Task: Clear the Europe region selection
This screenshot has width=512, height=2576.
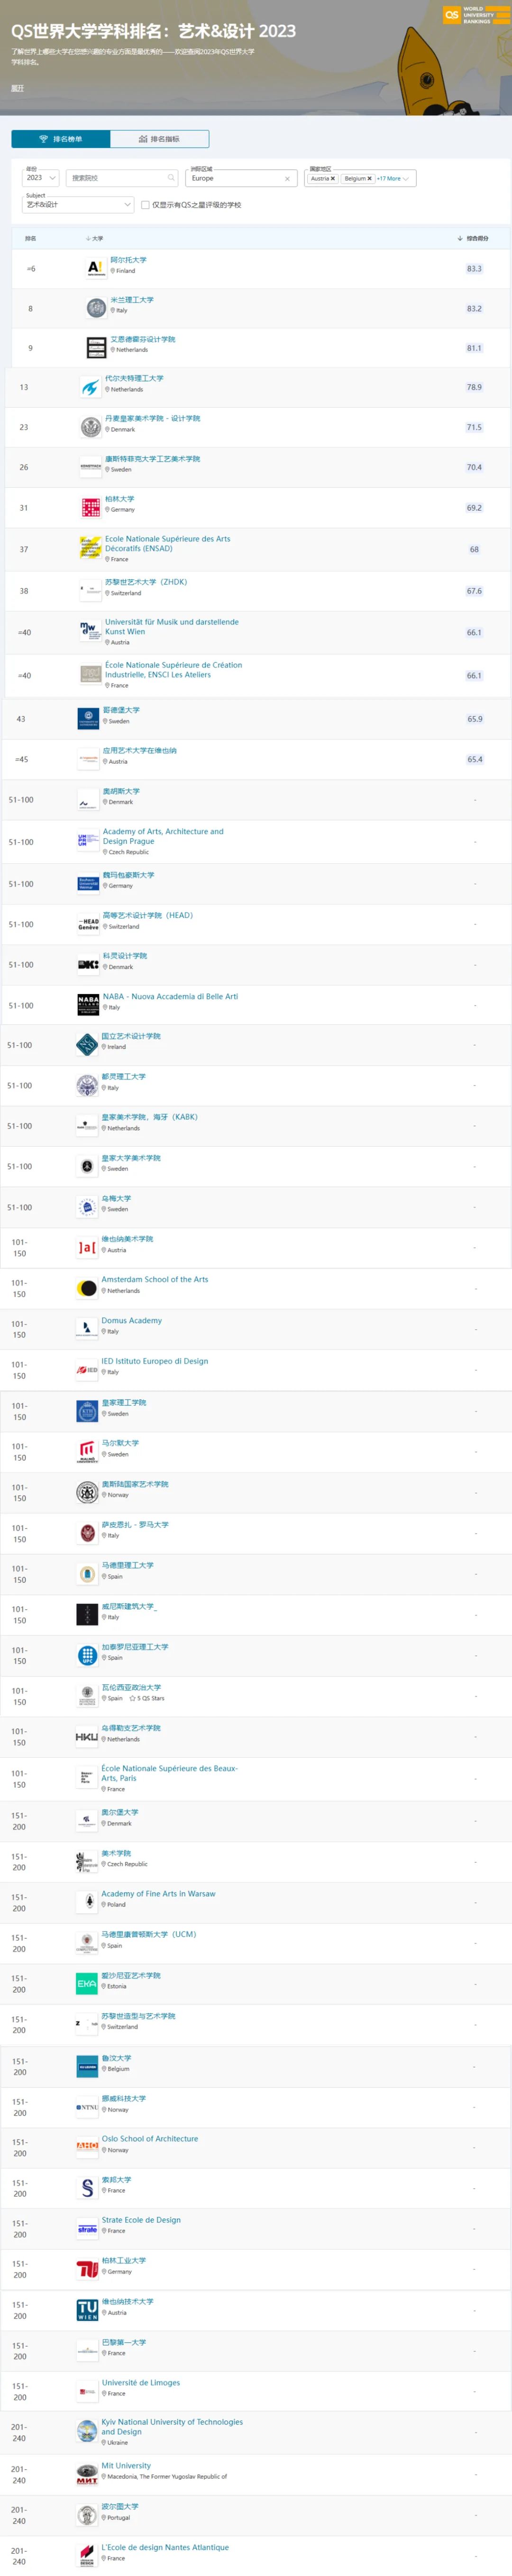Action: 287,179
